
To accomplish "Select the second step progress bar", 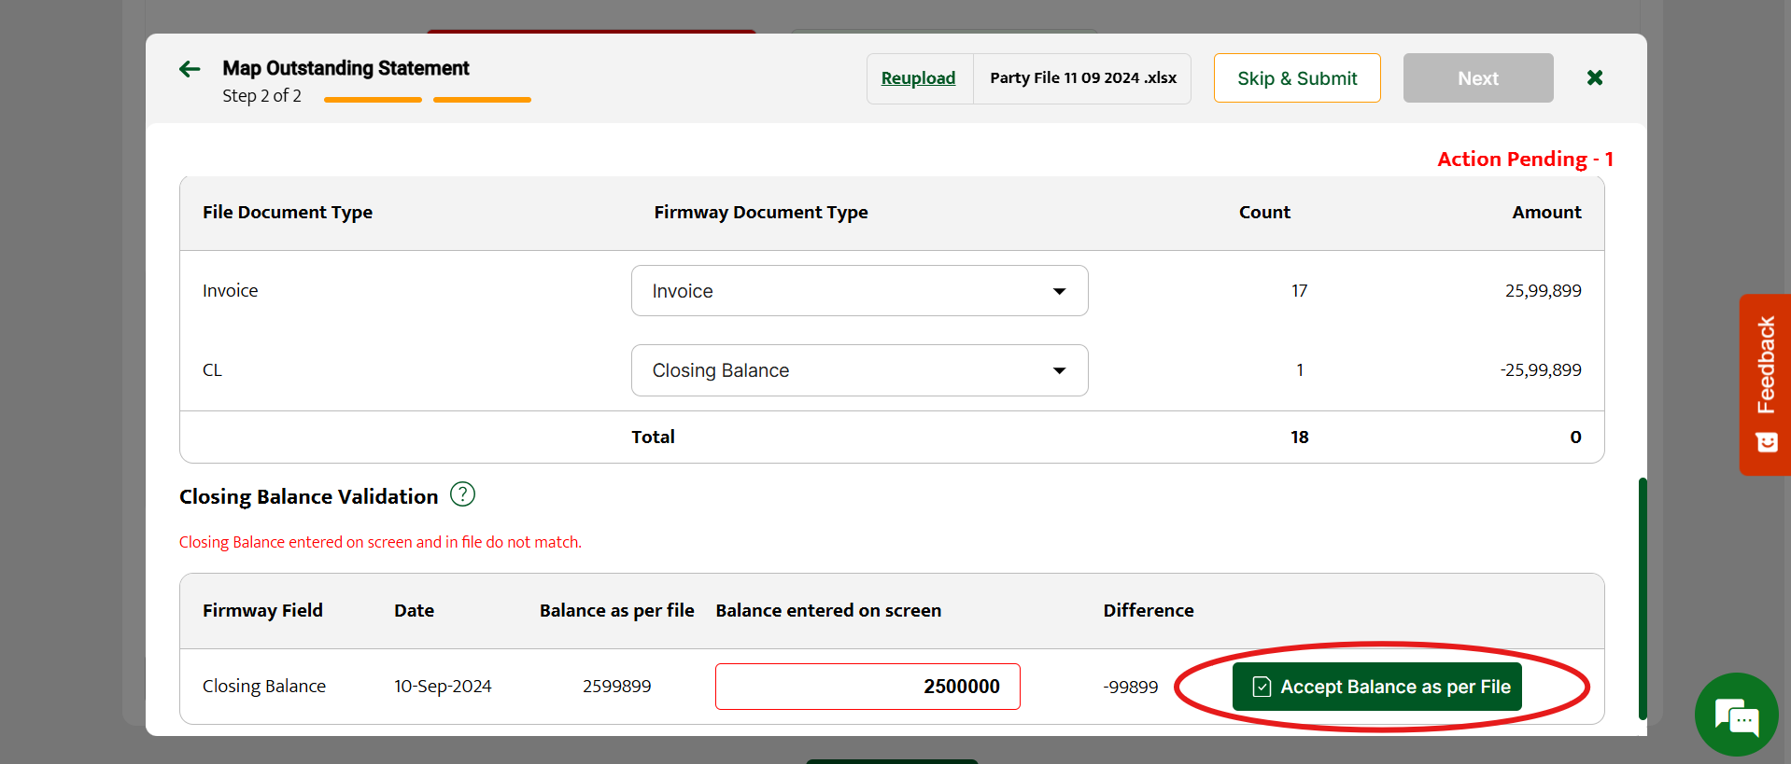I will 482,100.
